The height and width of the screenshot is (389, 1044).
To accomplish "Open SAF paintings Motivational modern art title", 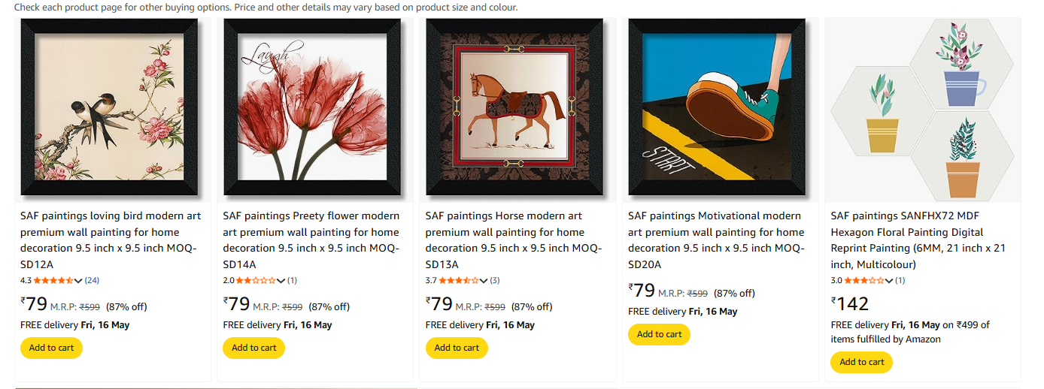I will (716, 240).
